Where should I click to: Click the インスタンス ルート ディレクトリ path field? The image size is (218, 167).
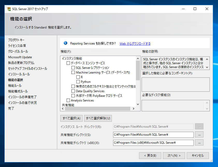153,127
